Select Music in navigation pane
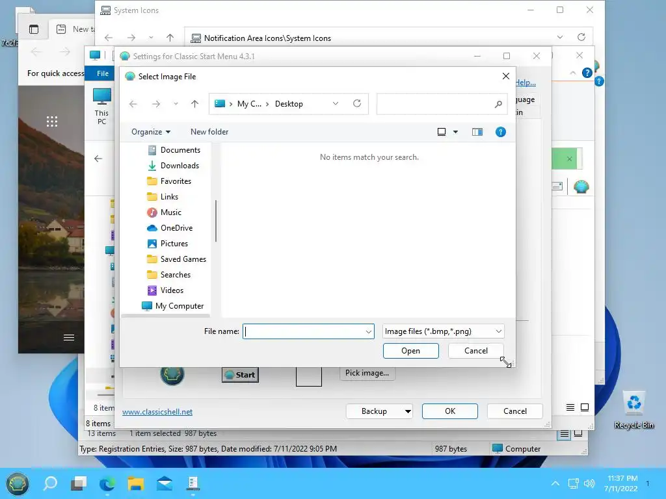666x499 pixels. [x=164, y=212]
